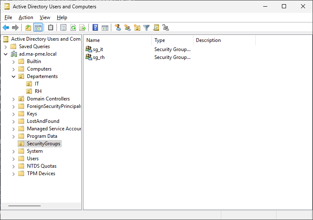The height and width of the screenshot is (220, 313).
Task: Select the RH organizational unit
Action: [38, 91]
